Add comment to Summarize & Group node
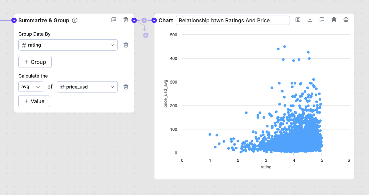The height and width of the screenshot is (195, 369). click(114, 20)
